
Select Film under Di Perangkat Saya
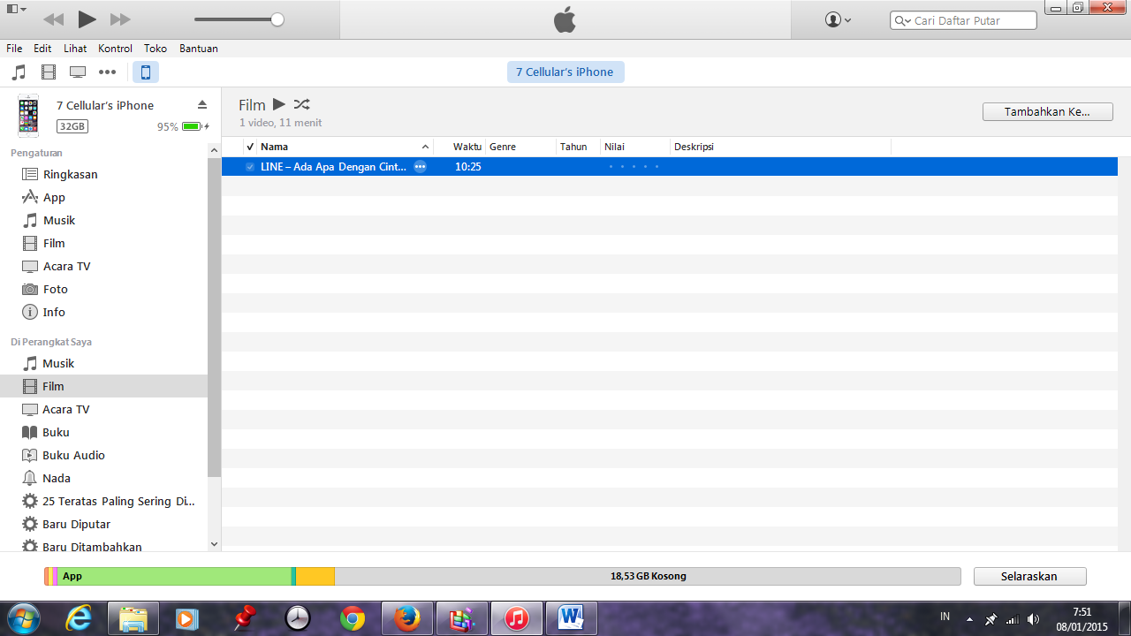(x=103, y=386)
